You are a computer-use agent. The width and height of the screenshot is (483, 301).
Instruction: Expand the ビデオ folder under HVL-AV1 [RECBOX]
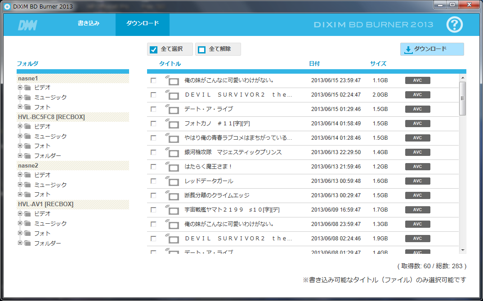click(x=20, y=213)
